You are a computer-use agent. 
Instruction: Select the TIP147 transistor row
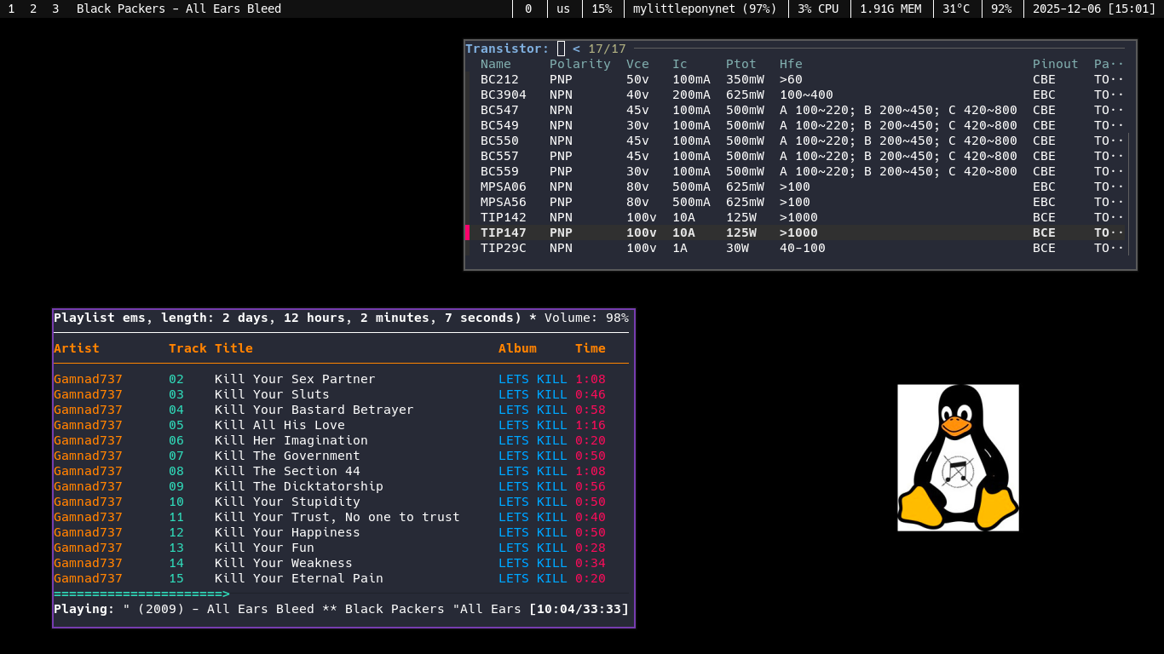click(503, 232)
